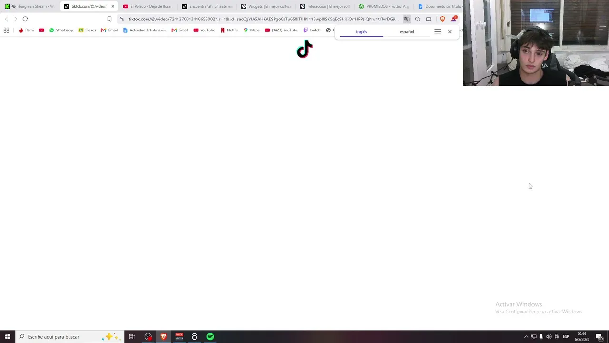Open the Windows notification center

point(599,337)
